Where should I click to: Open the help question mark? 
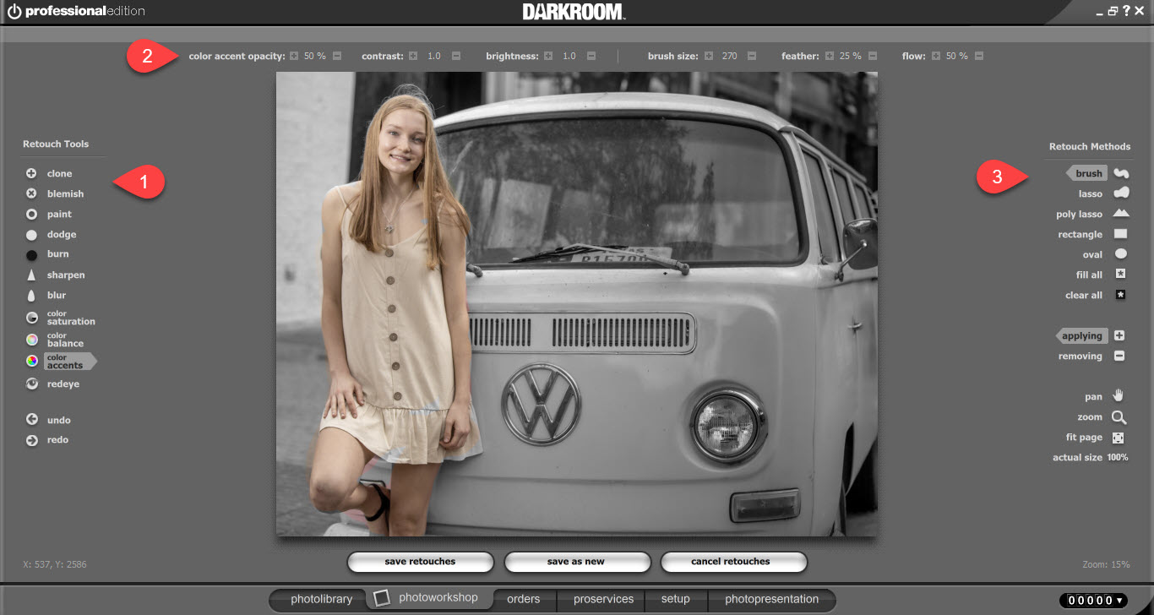click(1126, 11)
